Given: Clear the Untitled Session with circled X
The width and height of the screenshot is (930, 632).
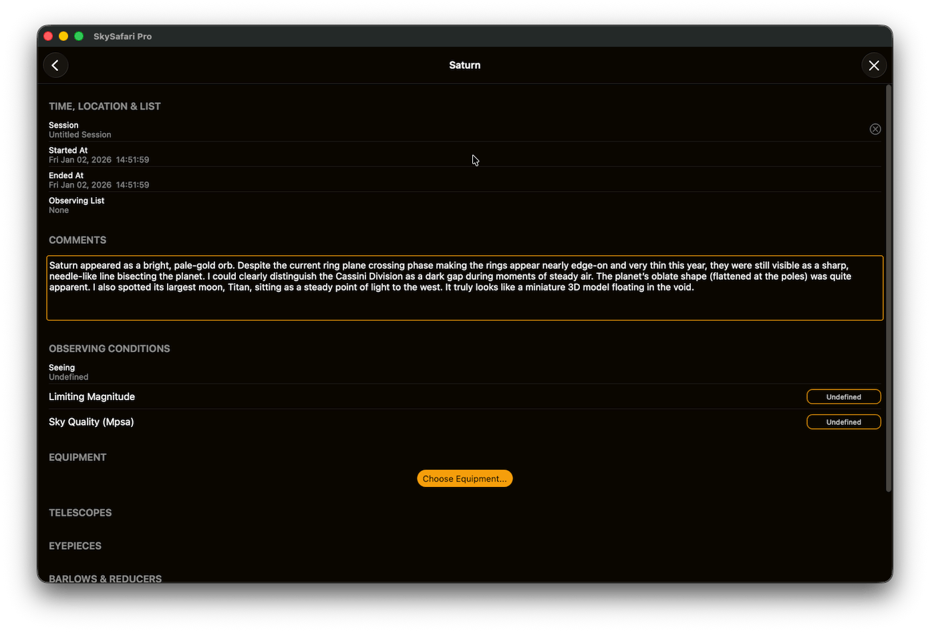Looking at the screenshot, I should [x=875, y=129].
